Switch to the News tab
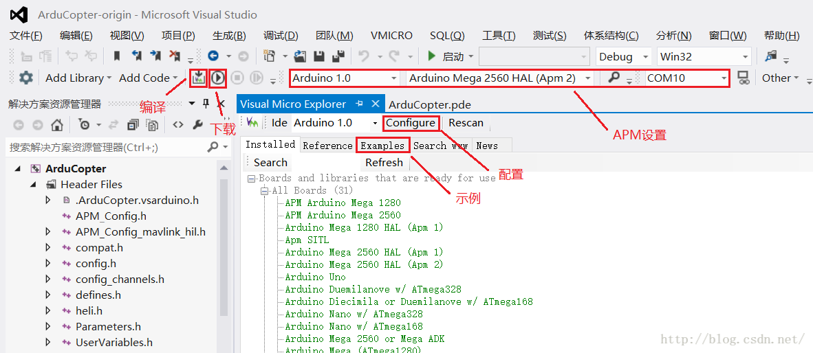Screen dimensions: 813x353 pyautogui.click(x=487, y=146)
